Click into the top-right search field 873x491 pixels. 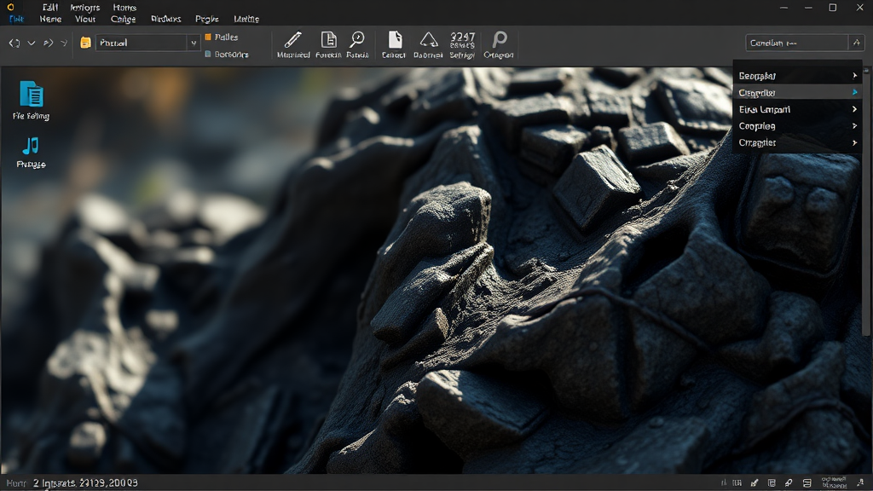795,43
